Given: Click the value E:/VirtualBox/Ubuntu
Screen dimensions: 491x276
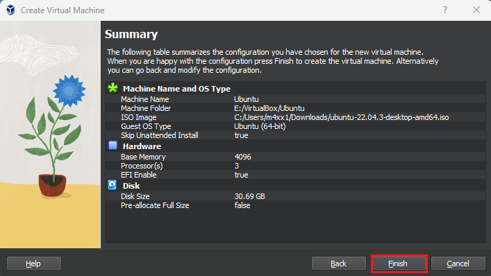Looking at the screenshot, I should pyautogui.click(x=269, y=108).
